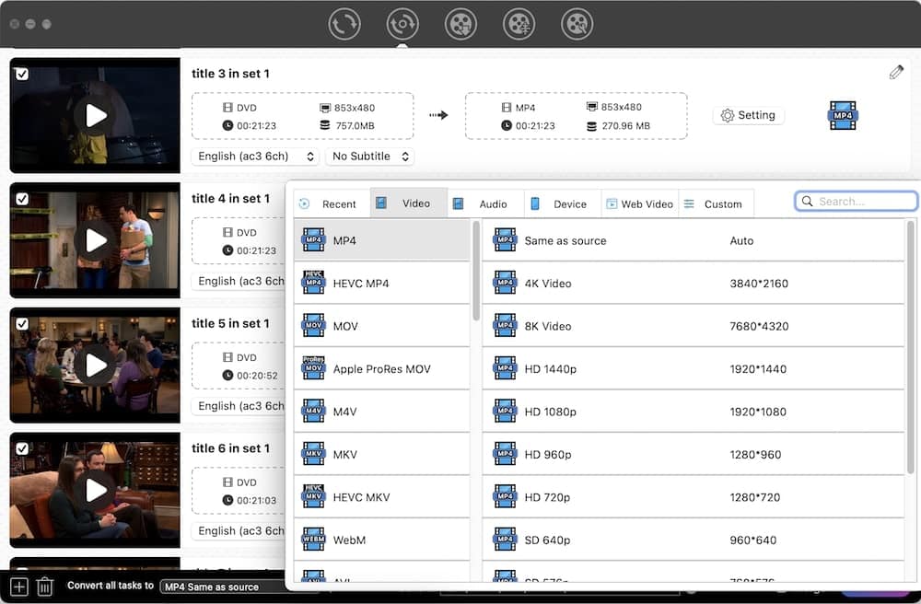This screenshot has height=604, width=921.
Task: Toggle the checkbox for title 5 in set 1
Action: (x=22, y=323)
